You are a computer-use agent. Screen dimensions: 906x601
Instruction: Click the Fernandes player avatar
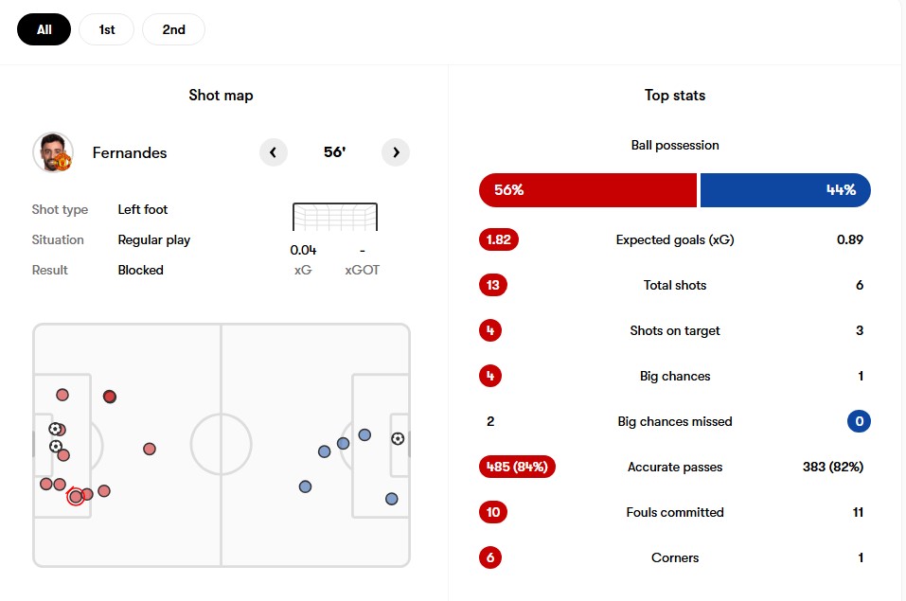53,152
